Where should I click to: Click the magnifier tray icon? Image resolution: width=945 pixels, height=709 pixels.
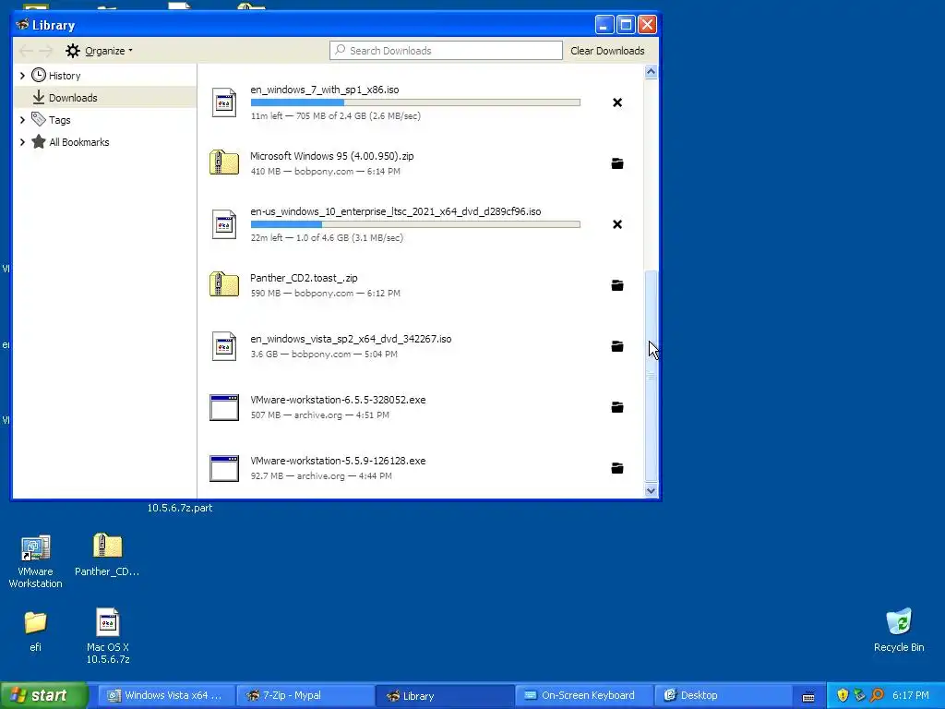point(877,695)
